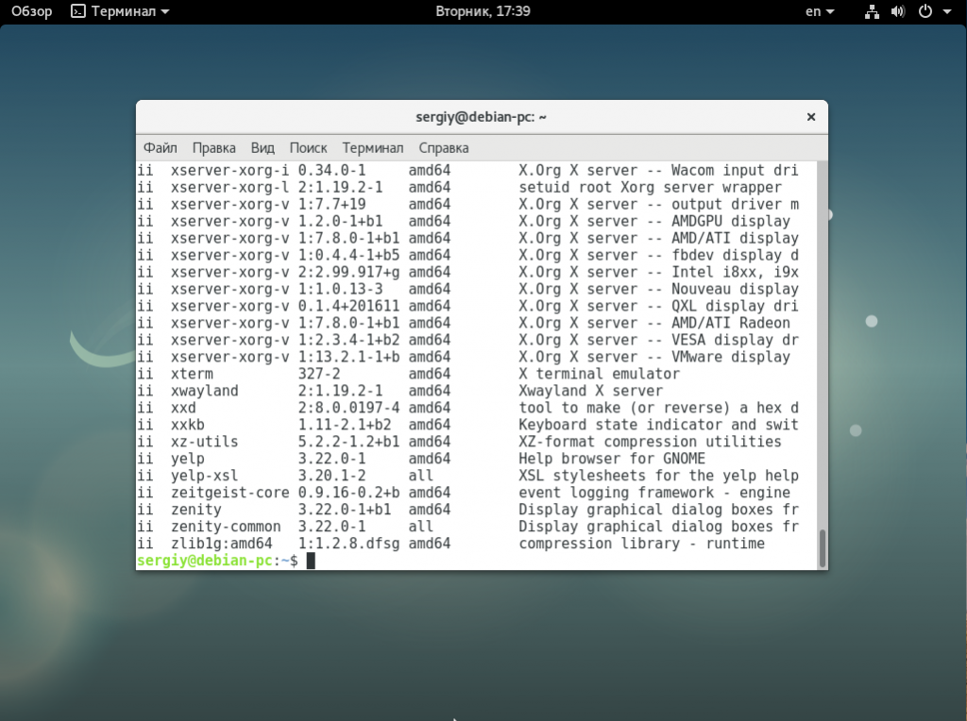Click the volume speaker icon

(897, 11)
